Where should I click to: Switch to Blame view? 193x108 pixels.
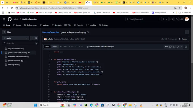pyautogui.click(x=55, y=47)
